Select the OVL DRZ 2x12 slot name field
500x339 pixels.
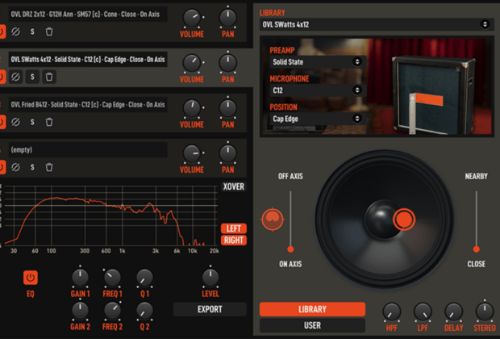pyautogui.click(x=88, y=15)
